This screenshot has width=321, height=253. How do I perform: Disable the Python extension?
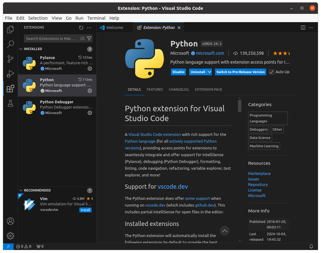[x=178, y=72]
